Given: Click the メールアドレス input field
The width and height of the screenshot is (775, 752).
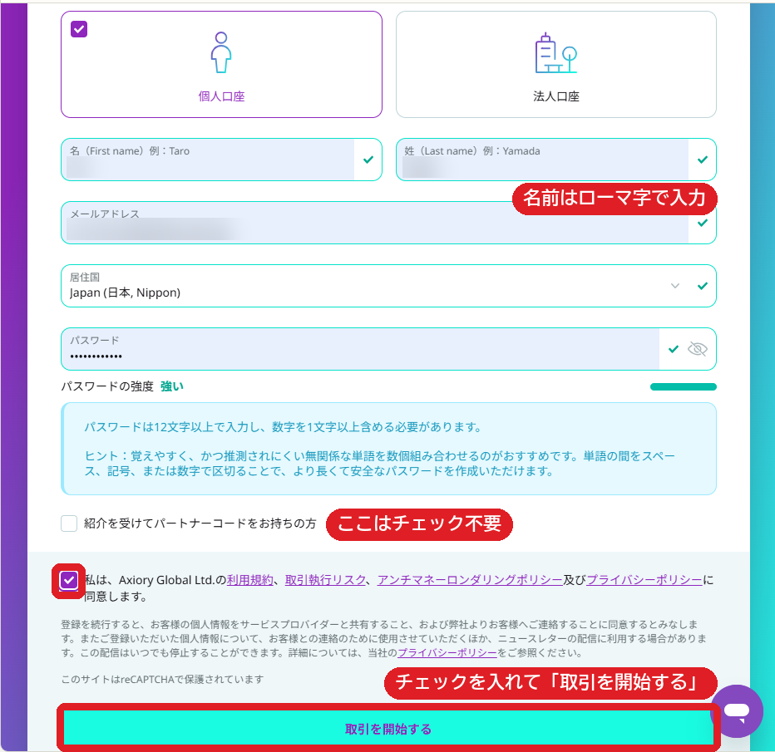Looking at the screenshot, I should 388,223.
